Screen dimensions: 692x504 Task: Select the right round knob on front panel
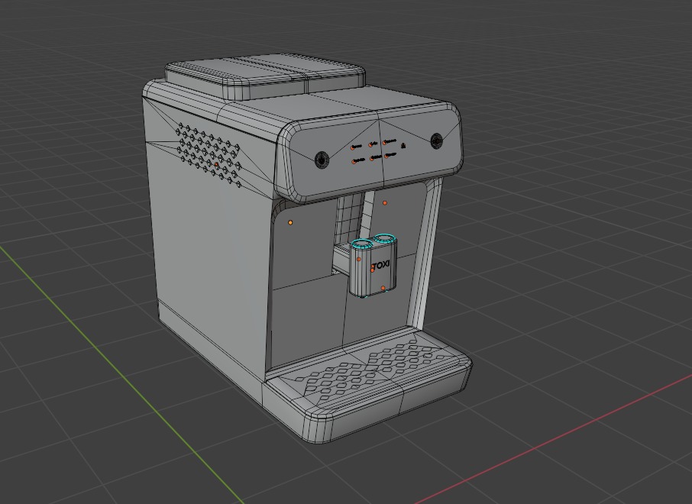pyautogui.click(x=436, y=141)
